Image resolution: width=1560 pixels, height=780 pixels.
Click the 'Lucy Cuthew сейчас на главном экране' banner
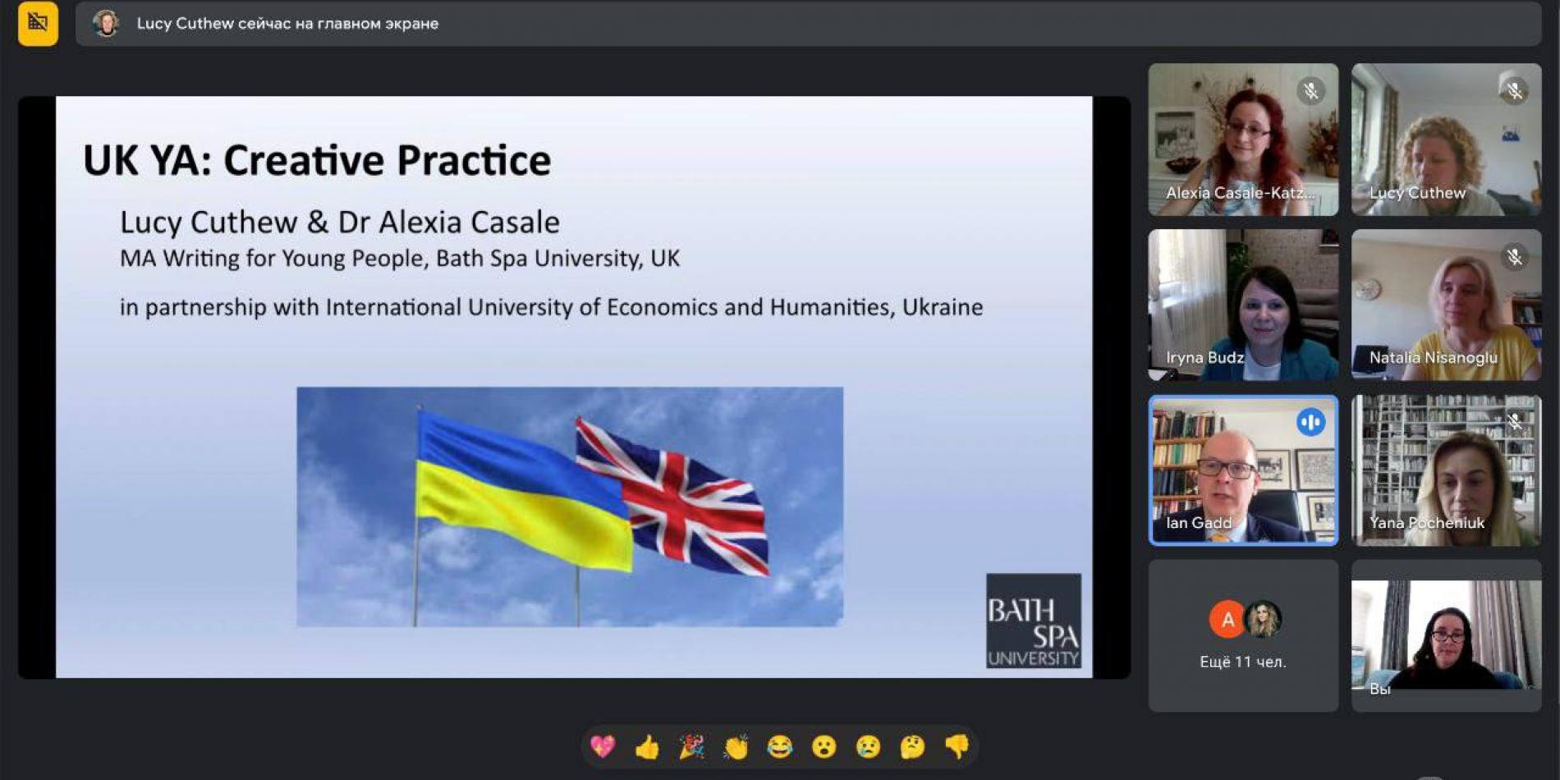[x=808, y=23]
